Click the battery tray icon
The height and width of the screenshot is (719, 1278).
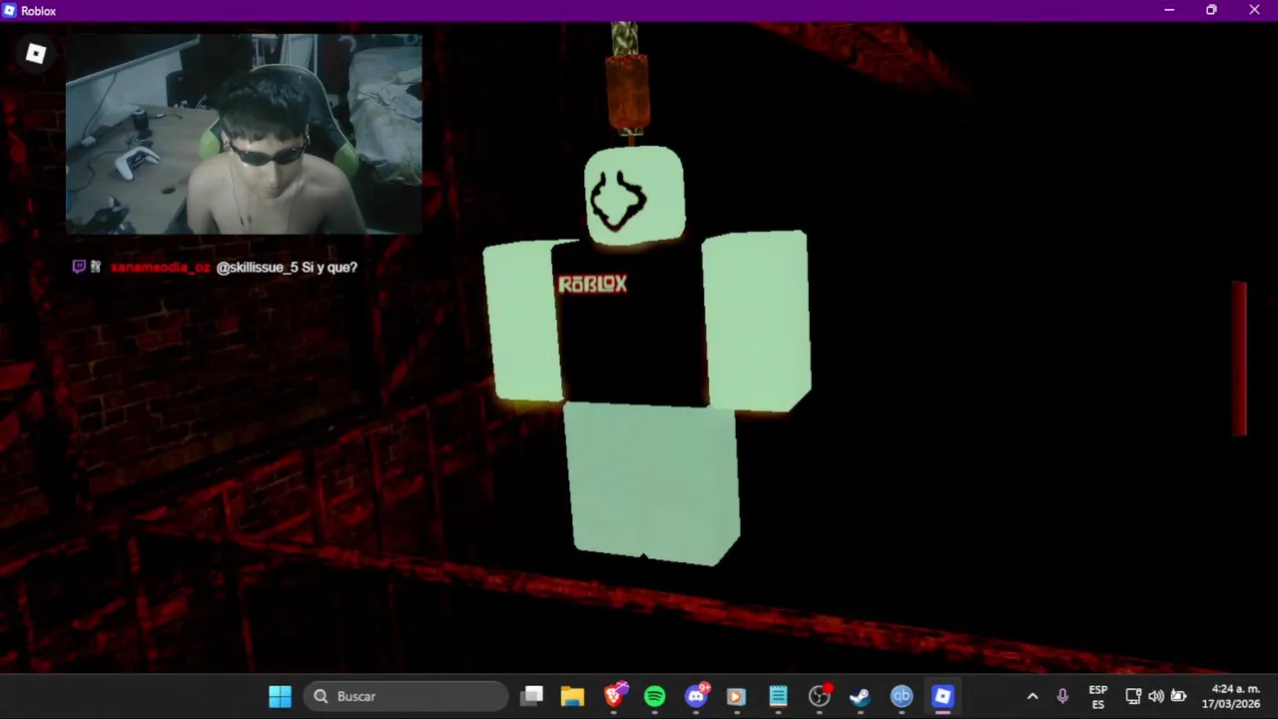click(1178, 696)
